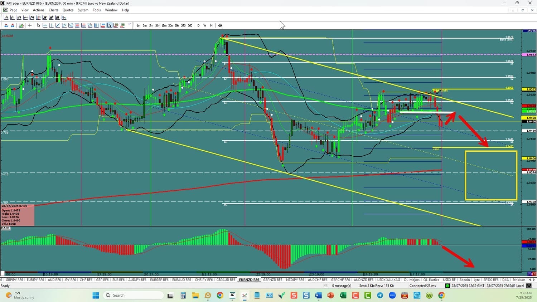Click the MACD indicator label

pos(5,228)
